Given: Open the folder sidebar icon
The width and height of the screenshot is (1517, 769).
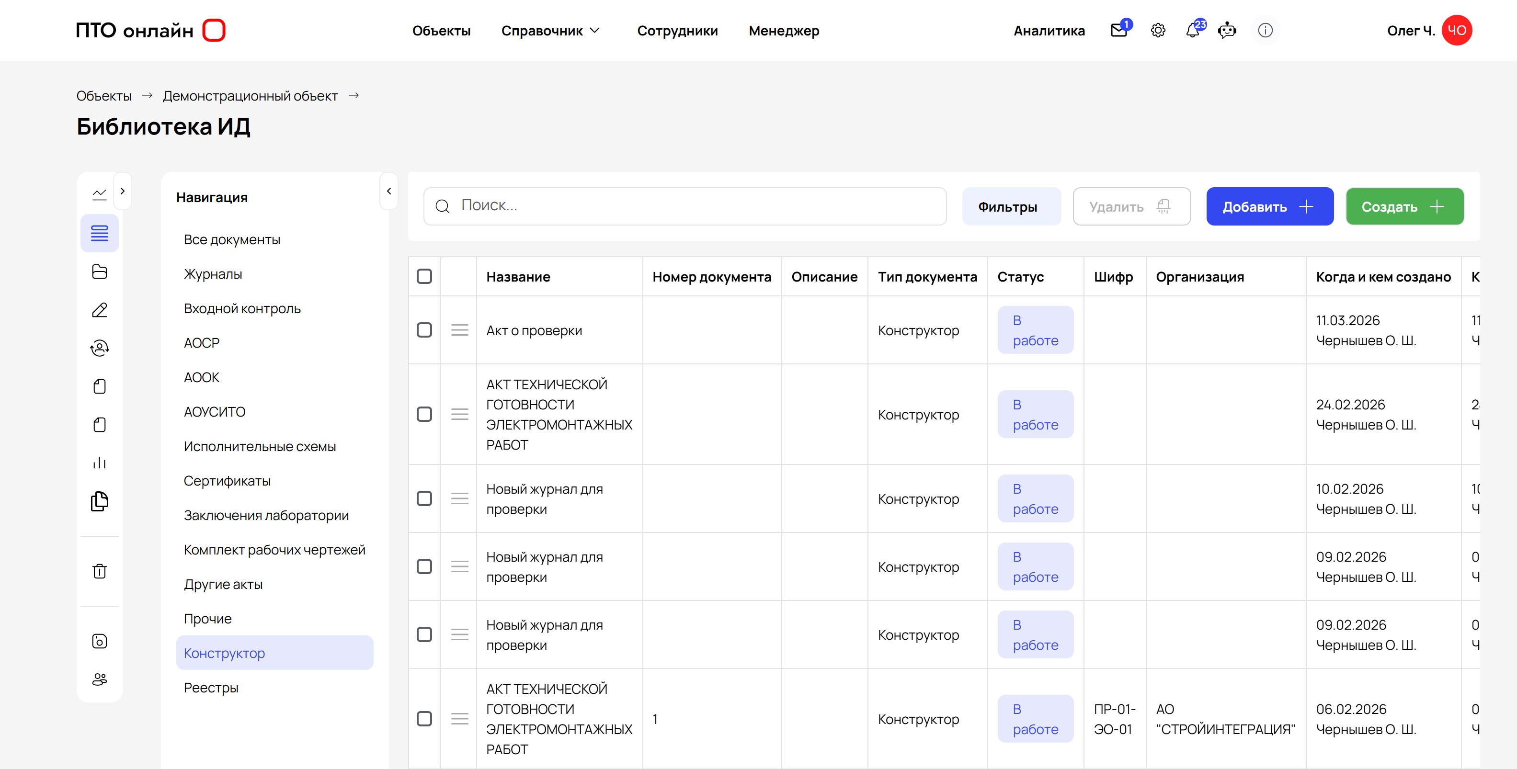Looking at the screenshot, I should click(x=100, y=271).
